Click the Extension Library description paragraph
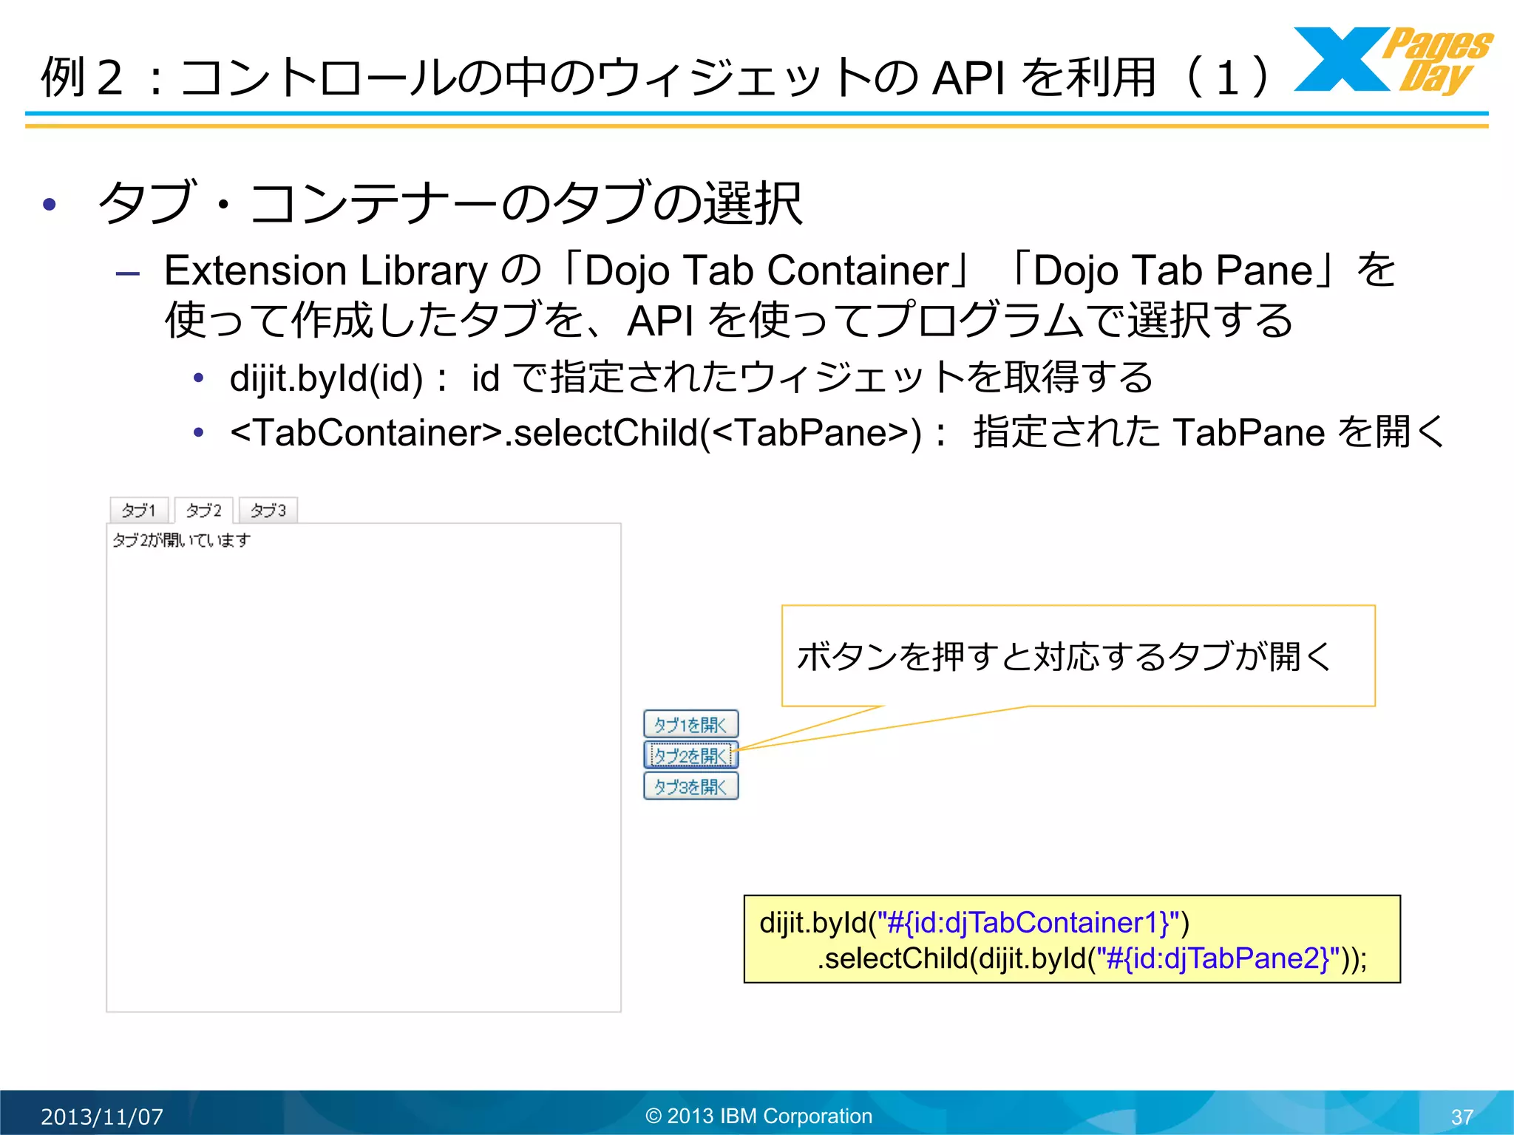 [x=779, y=294]
